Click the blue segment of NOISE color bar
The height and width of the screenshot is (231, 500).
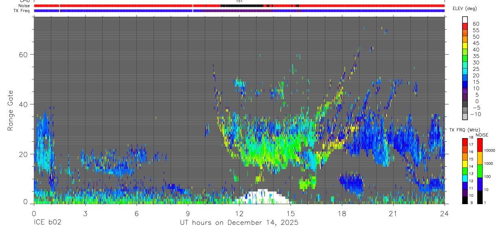480,184
